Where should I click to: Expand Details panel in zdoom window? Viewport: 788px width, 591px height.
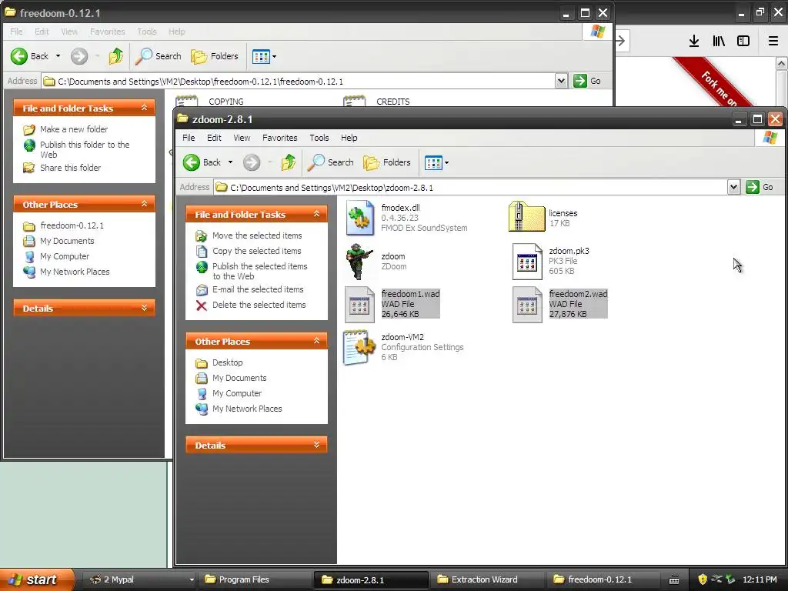pos(316,446)
